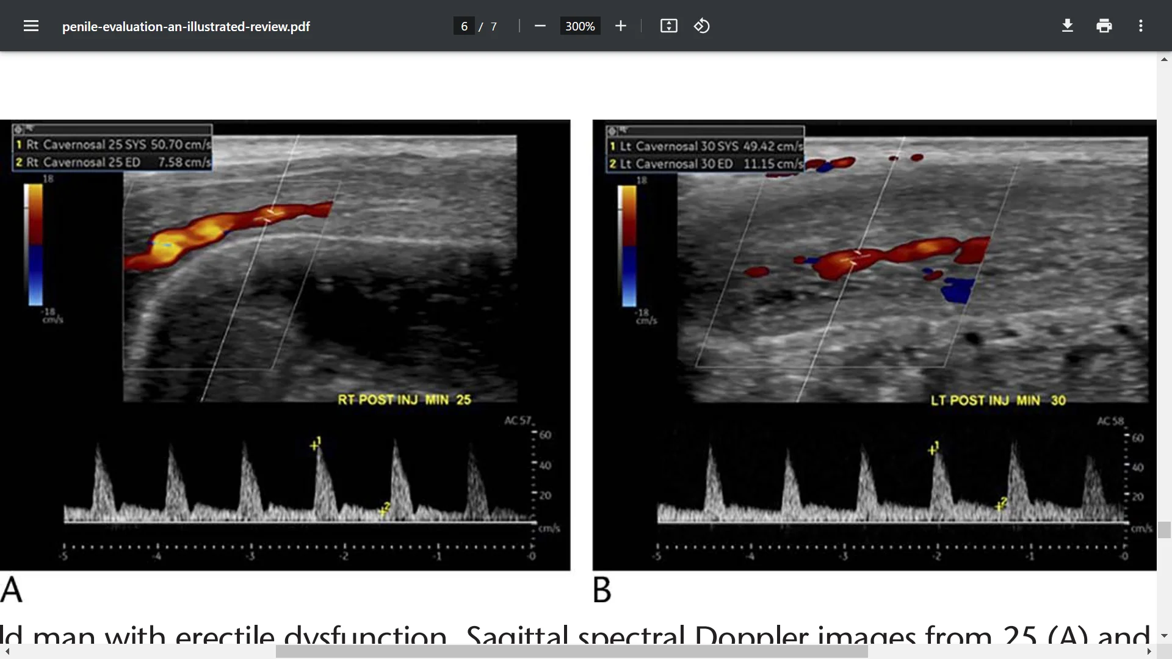Viewport: 1172px width, 659px height.
Task: Edit the 300% zoom level field
Action: [580, 26]
